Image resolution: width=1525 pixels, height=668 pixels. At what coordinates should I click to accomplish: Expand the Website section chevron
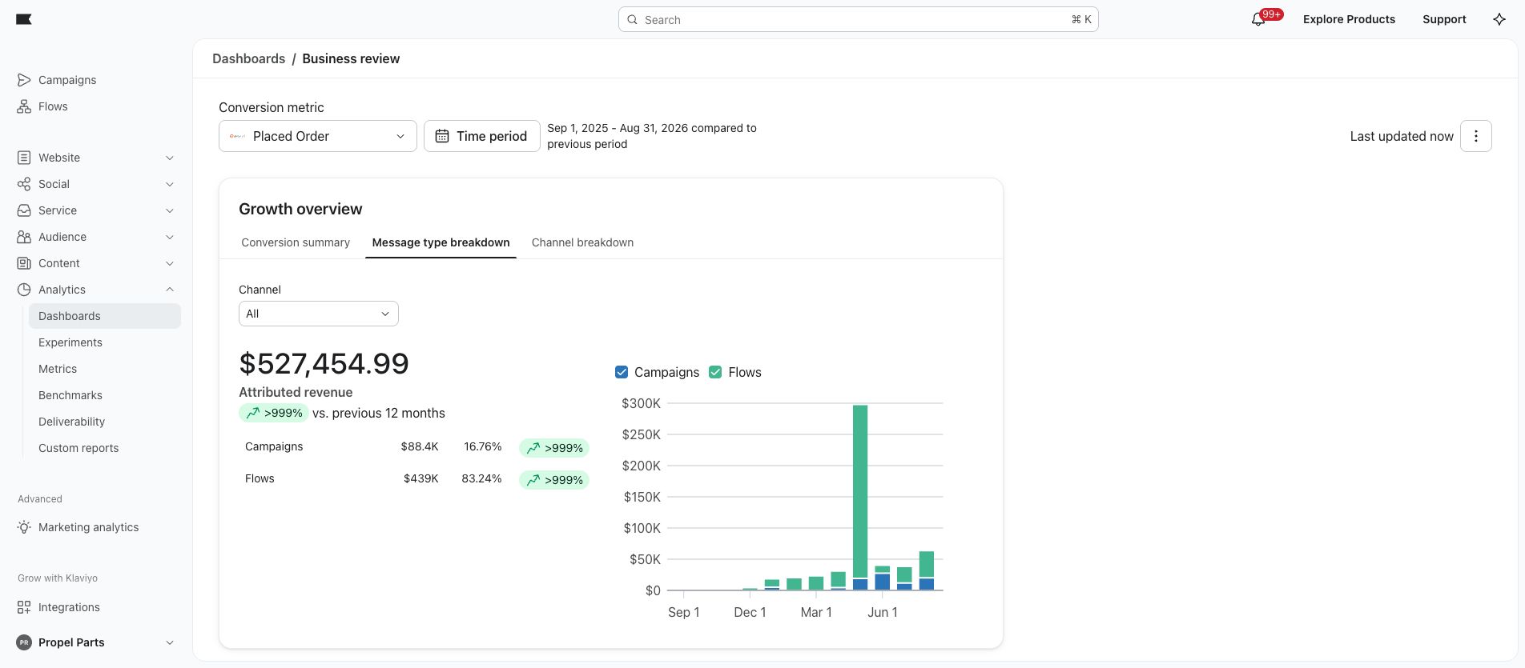[170, 158]
